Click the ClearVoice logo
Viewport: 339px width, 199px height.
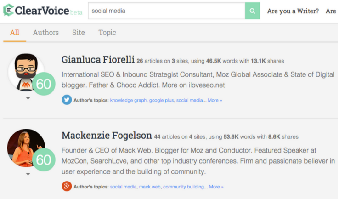42,11
